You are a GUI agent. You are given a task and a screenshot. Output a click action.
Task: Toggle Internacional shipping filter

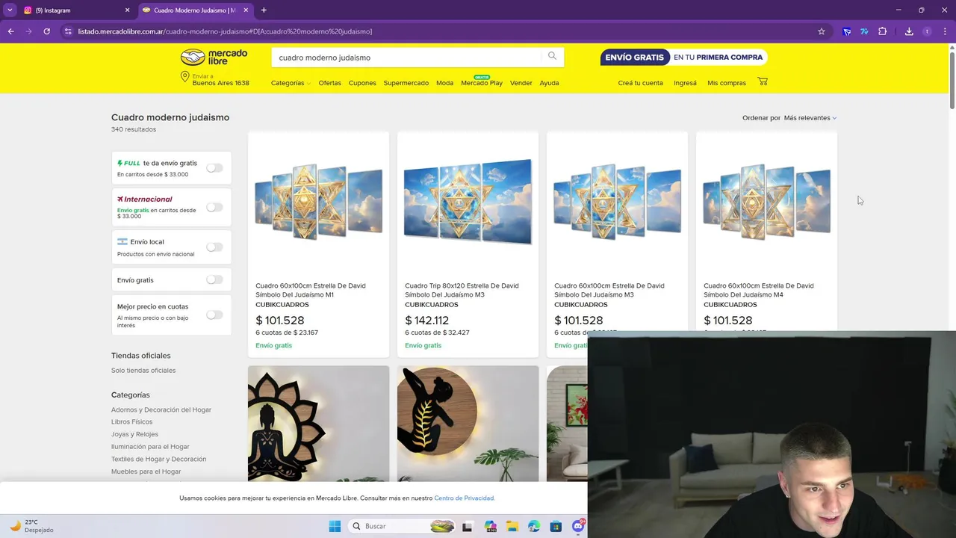tap(214, 207)
